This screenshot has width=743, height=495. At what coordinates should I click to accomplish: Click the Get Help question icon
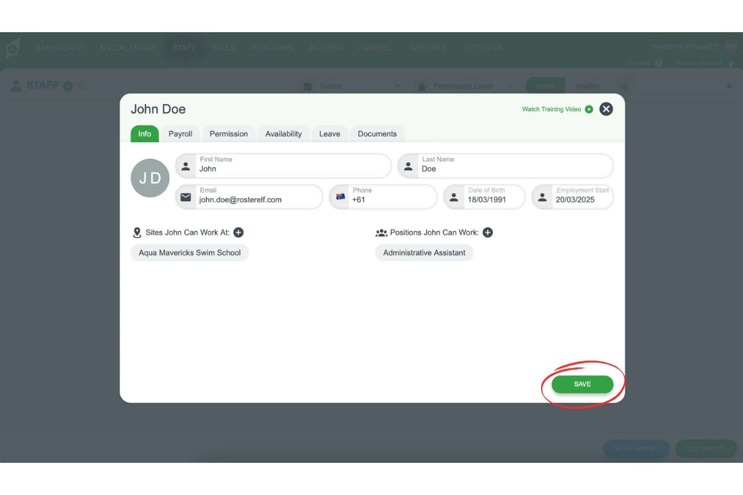point(659,63)
